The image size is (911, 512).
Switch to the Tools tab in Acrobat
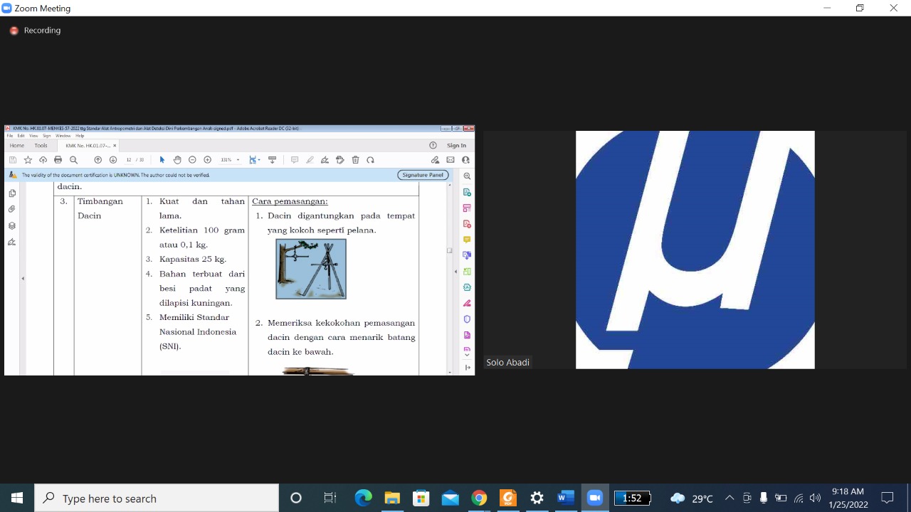click(x=41, y=145)
